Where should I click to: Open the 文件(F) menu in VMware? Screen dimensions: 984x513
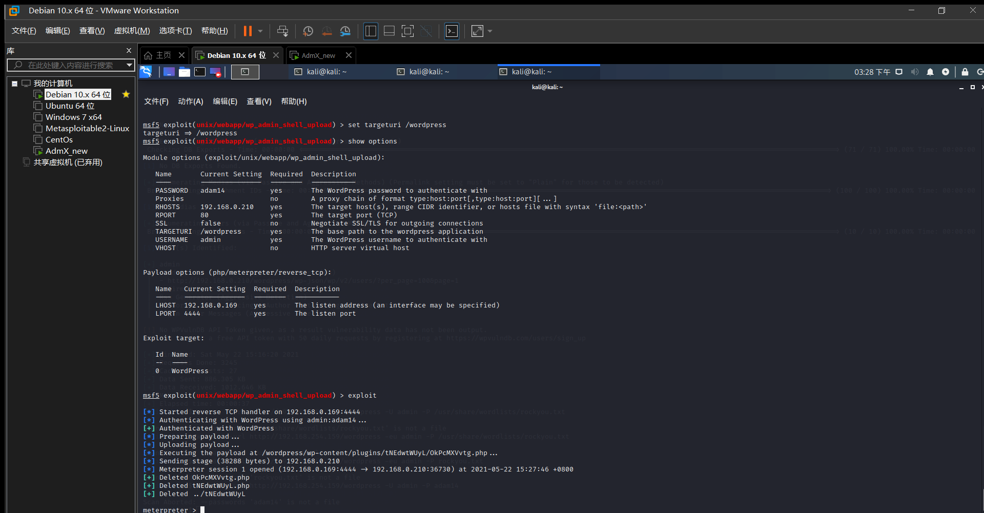click(24, 31)
